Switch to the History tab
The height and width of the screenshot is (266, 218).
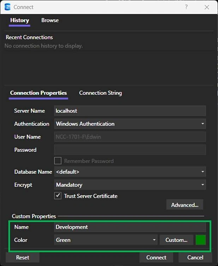click(x=19, y=20)
